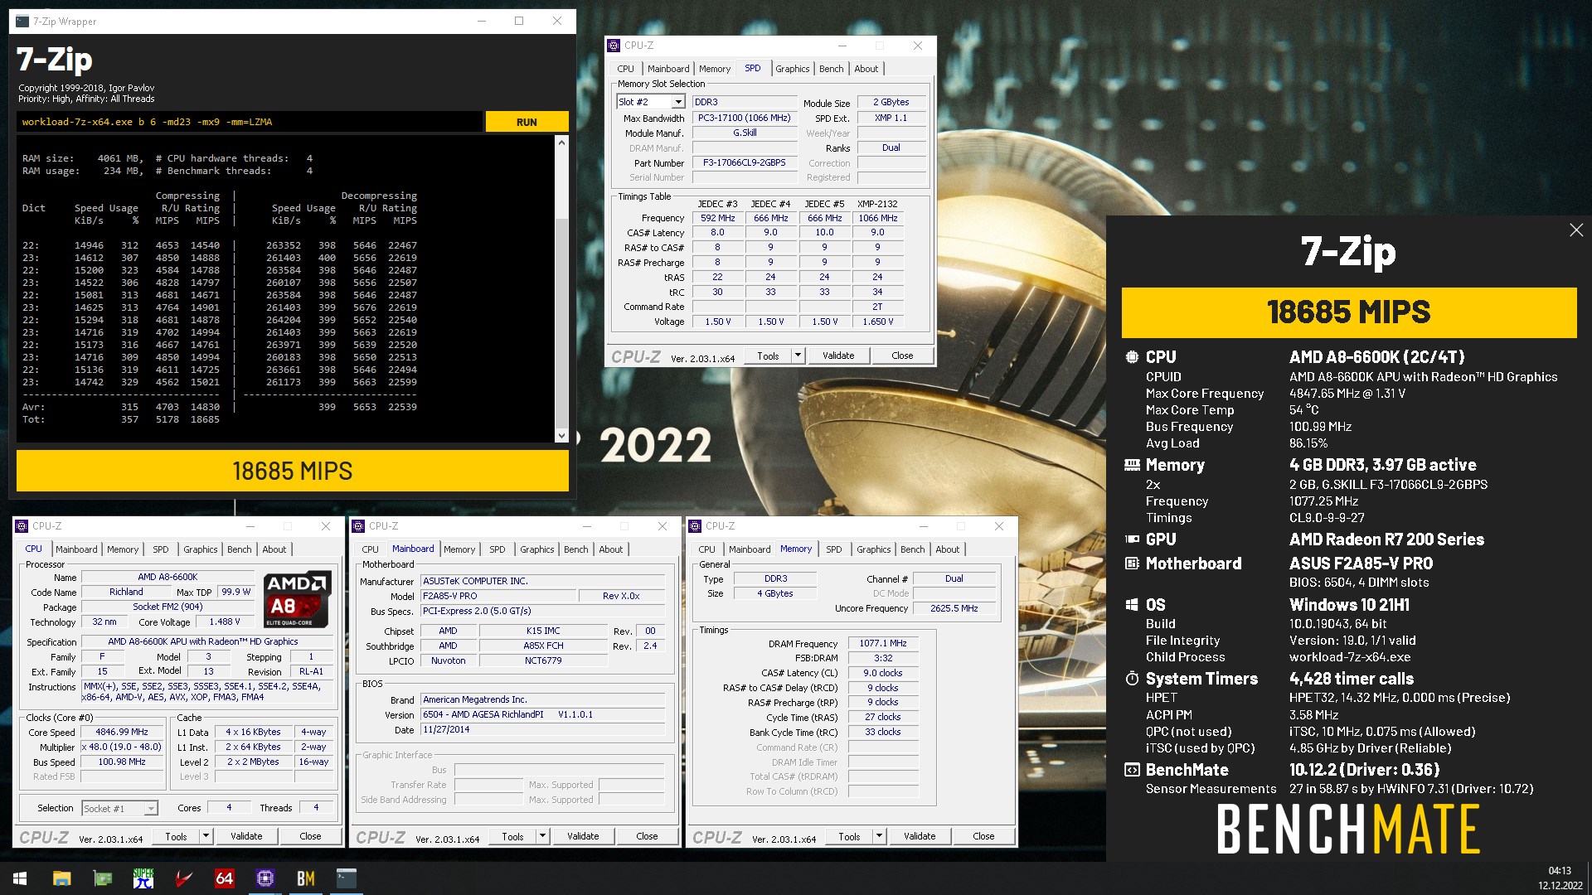Click the 7-Zip output scrollbar thumb

click(x=561, y=323)
